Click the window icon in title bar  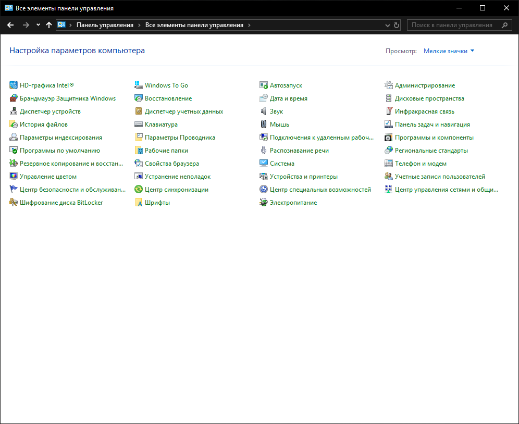pos(9,8)
